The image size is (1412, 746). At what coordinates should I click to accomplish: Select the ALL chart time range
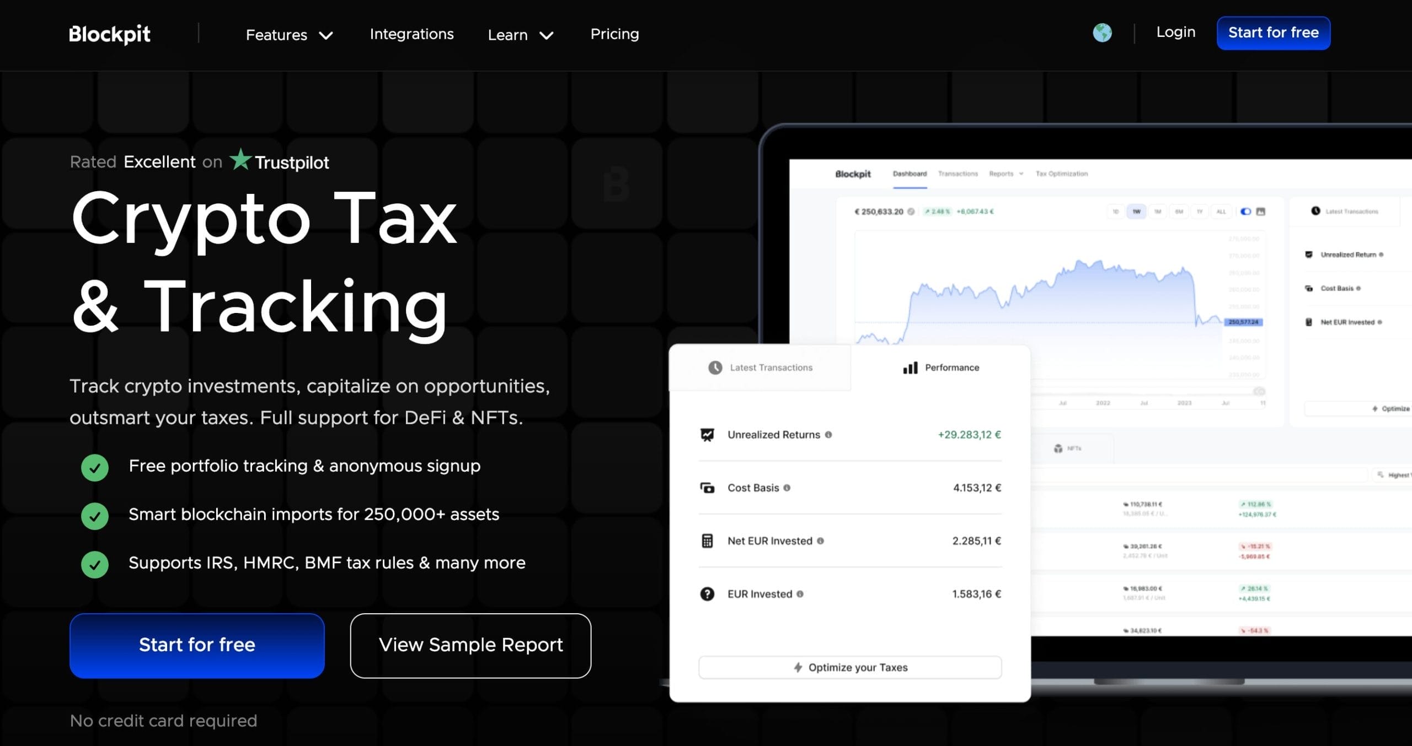click(1221, 212)
